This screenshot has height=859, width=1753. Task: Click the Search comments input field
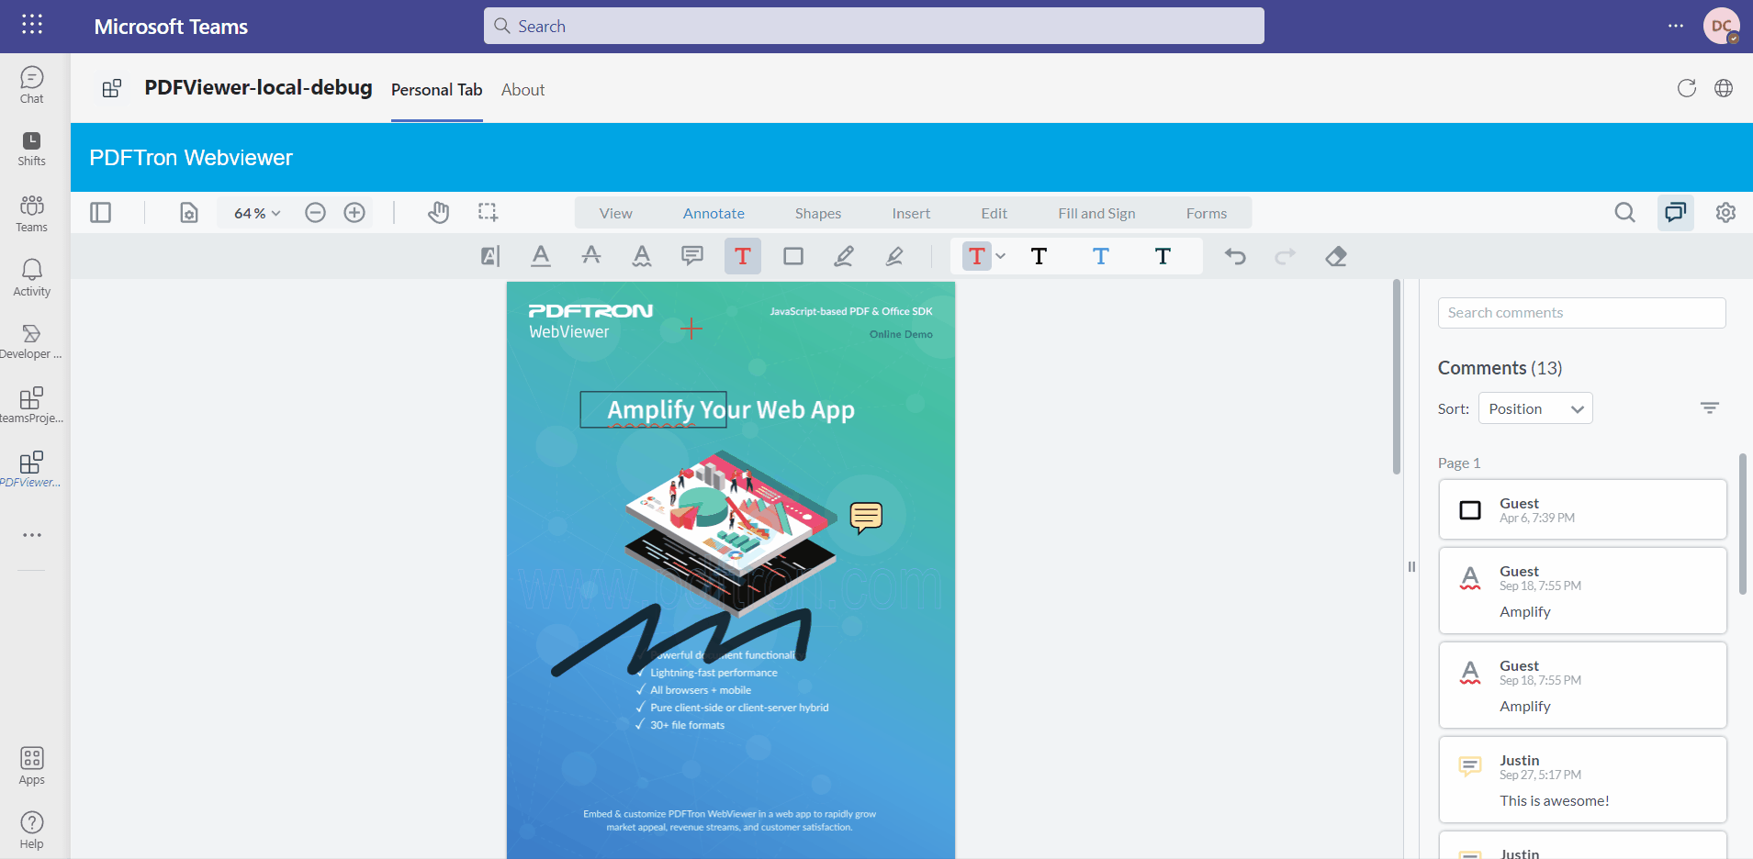(x=1581, y=313)
